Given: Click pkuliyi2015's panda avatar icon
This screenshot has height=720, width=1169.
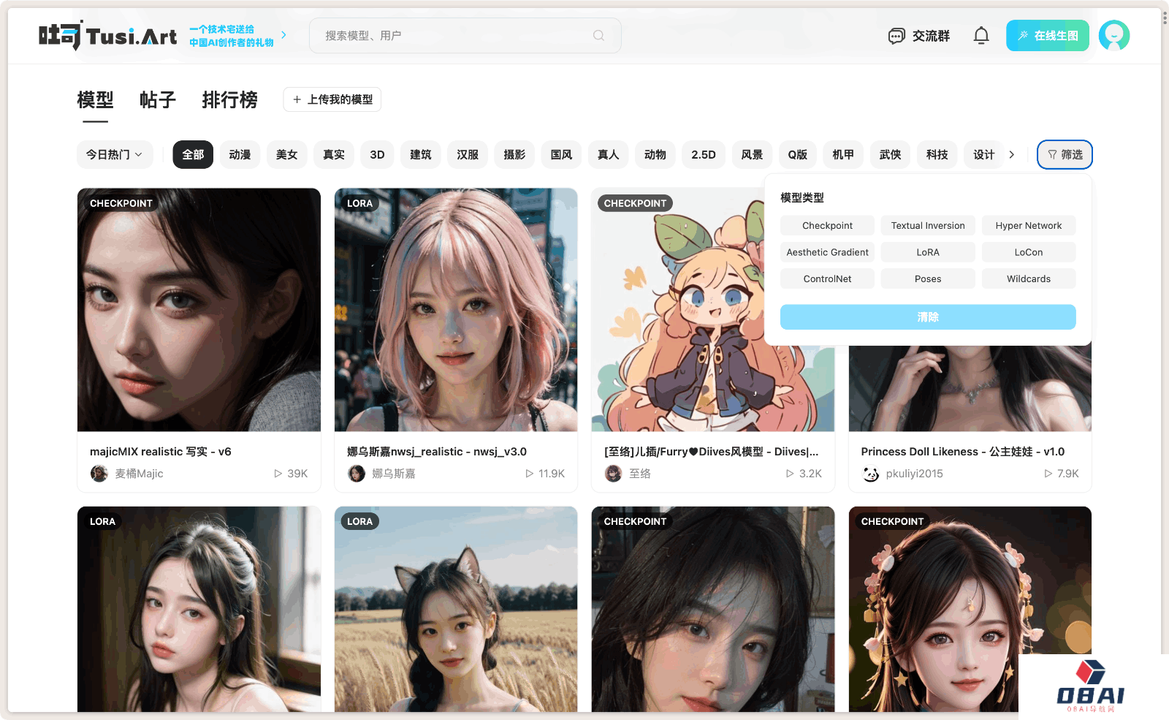Looking at the screenshot, I should pyautogui.click(x=869, y=474).
